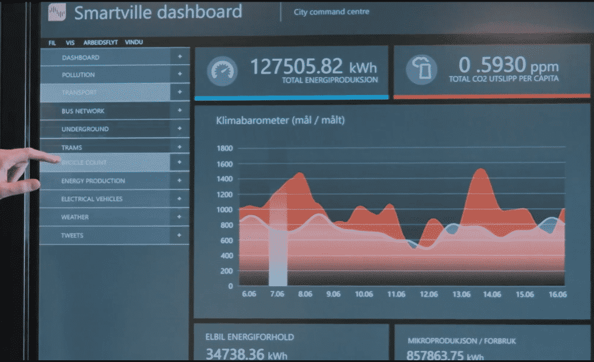Viewport: 594px width, 362px height.
Task: Open the VINDU menu
Action: tap(133, 43)
